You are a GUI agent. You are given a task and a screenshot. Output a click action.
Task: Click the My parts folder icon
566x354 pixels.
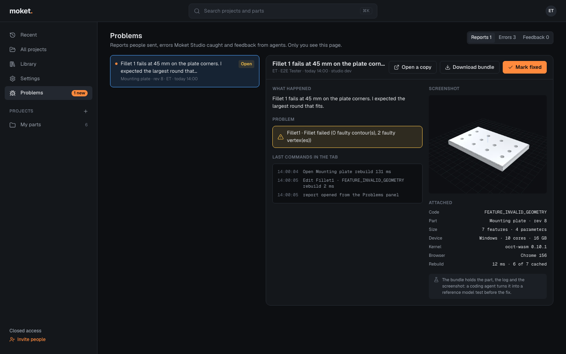click(x=13, y=125)
